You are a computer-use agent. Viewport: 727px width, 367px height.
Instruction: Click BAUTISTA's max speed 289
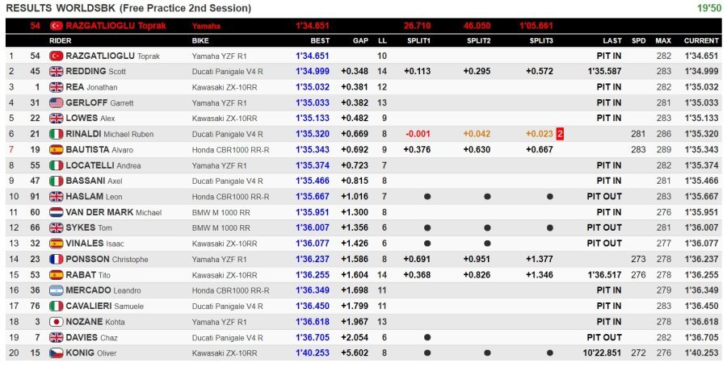(663, 149)
